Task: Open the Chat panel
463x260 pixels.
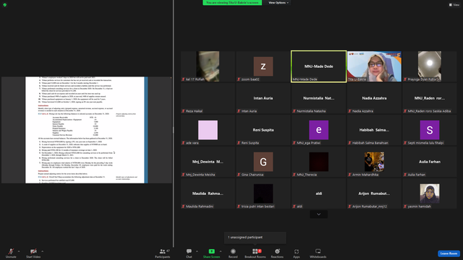Action: [x=189, y=253]
